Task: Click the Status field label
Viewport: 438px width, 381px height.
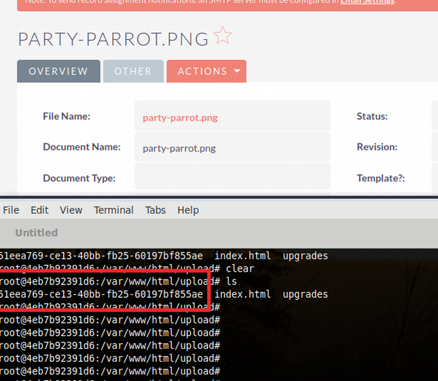Action: (x=372, y=116)
